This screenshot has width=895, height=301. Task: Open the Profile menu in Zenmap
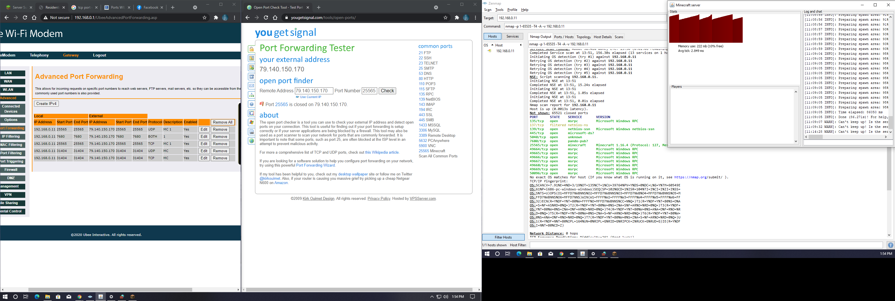pos(512,10)
